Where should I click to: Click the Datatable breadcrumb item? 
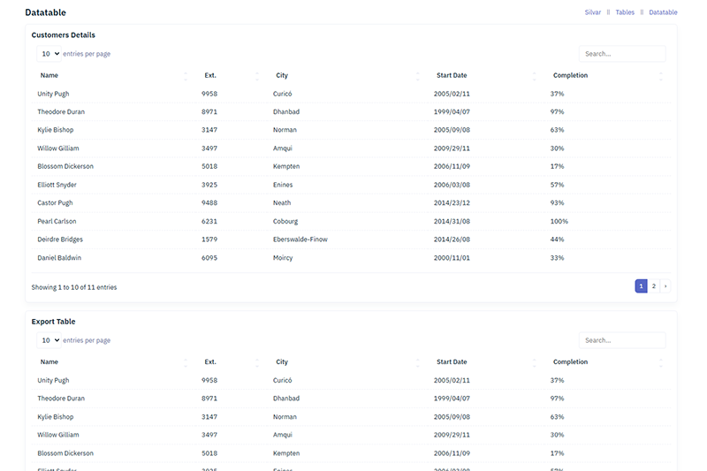tap(663, 12)
